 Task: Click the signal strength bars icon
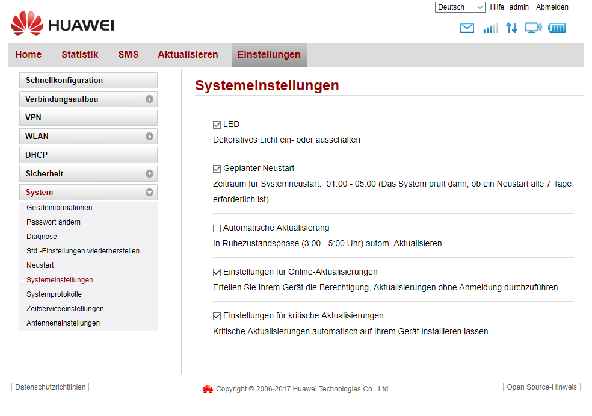pyautogui.click(x=490, y=28)
